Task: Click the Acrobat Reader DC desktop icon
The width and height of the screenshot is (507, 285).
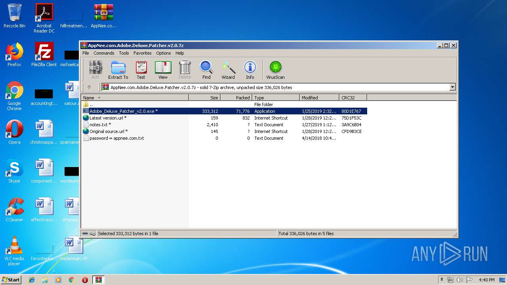Action: tap(44, 18)
